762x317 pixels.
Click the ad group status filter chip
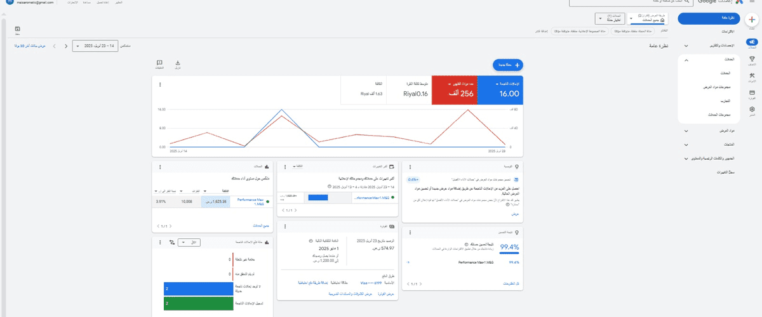point(581,30)
